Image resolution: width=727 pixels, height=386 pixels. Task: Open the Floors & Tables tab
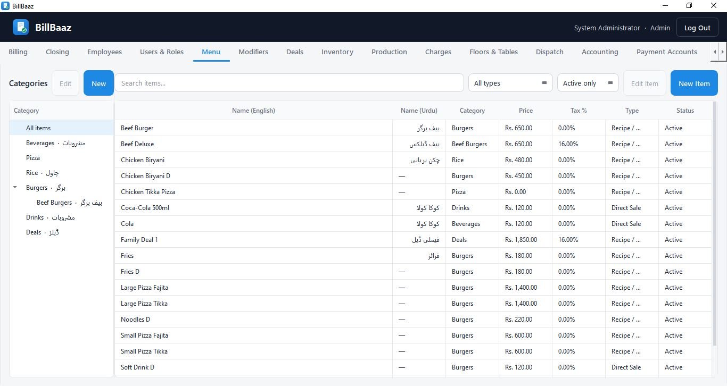pyautogui.click(x=494, y=52)
